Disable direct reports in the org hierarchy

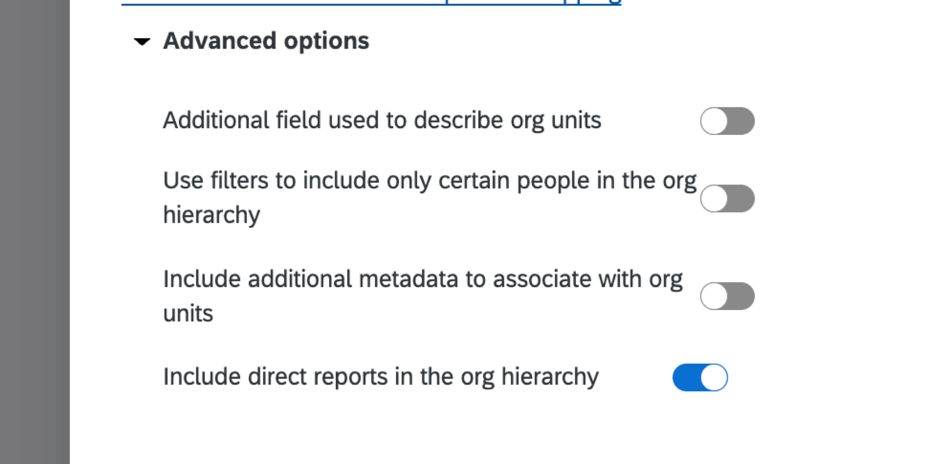click(x=700, y=377)
